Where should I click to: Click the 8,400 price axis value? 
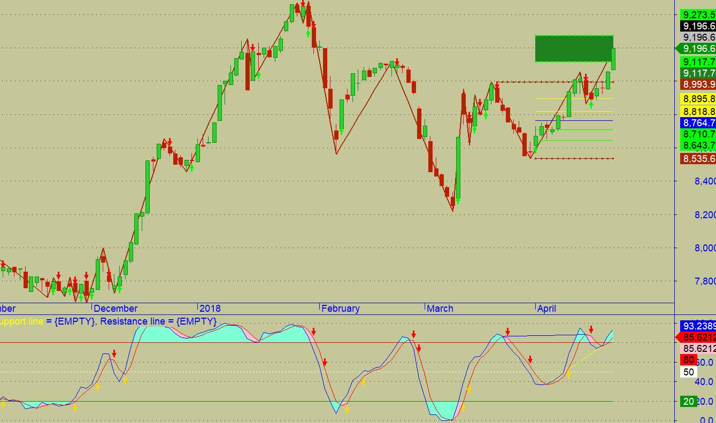pos(705,182)
